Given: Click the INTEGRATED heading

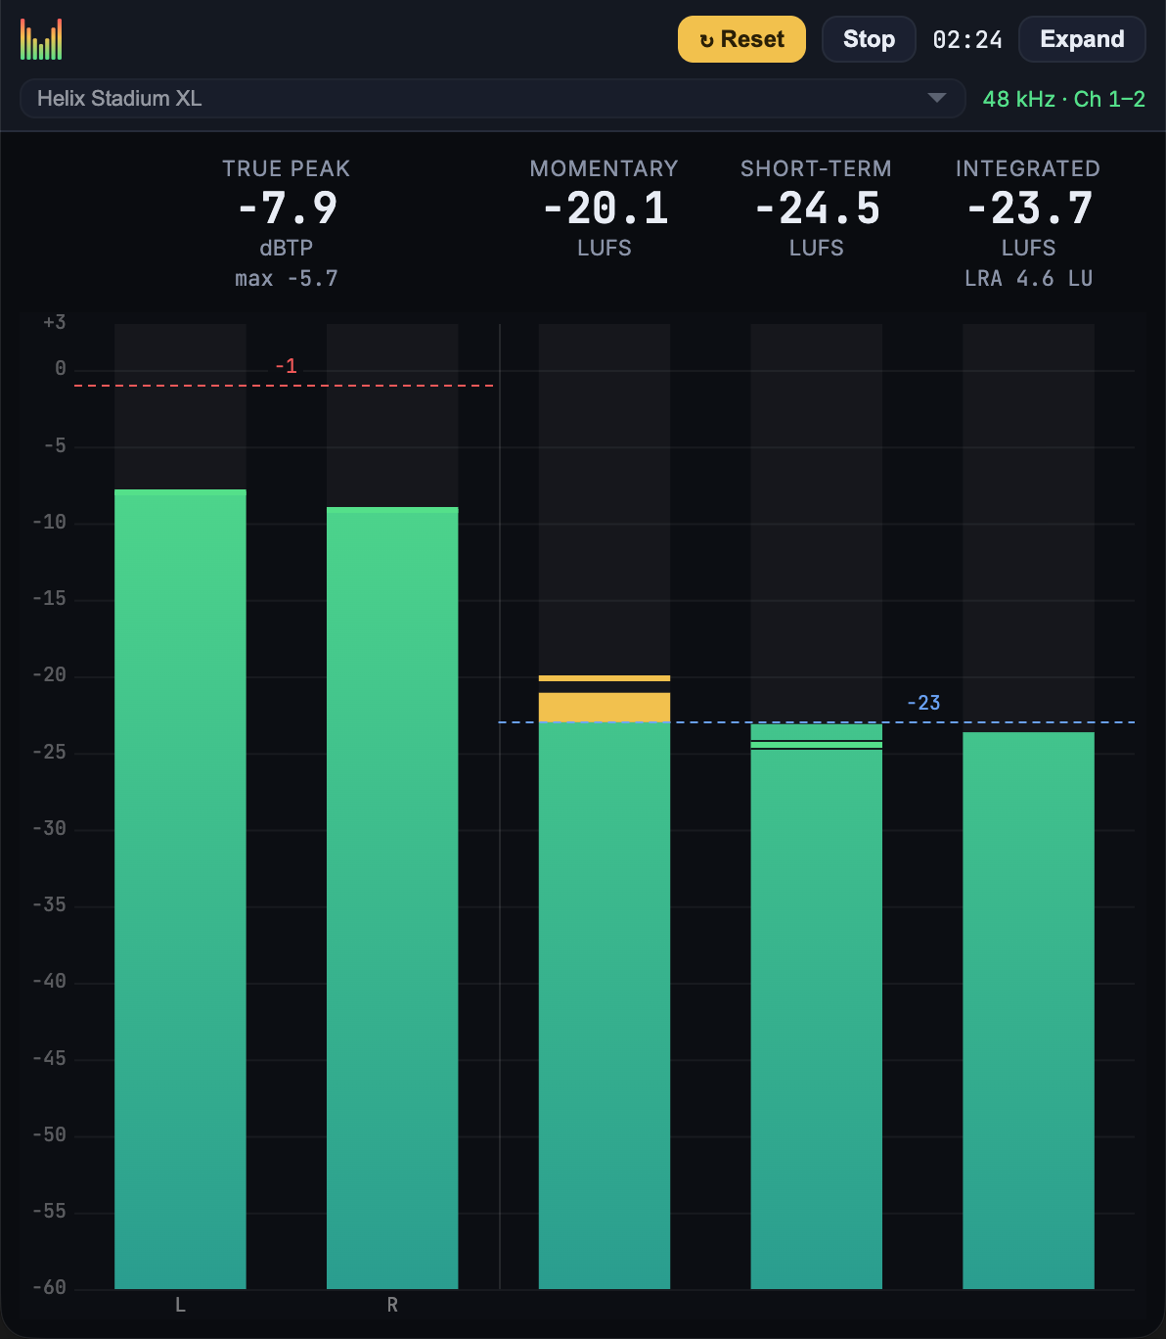Looking at the screenshot, I should (1028, 168).
